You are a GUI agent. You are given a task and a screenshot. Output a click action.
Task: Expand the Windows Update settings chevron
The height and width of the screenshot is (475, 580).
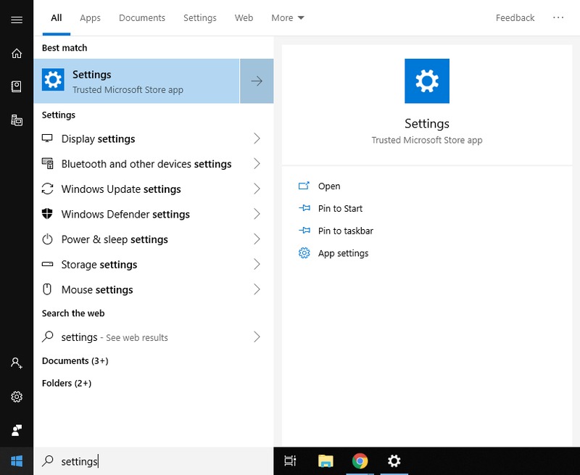(257, 189)
